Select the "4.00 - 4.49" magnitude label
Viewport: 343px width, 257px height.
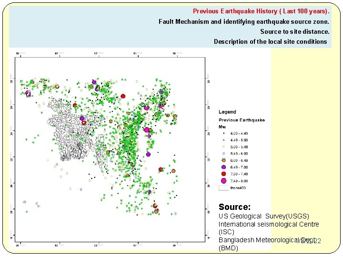click(x=239, y=133)
